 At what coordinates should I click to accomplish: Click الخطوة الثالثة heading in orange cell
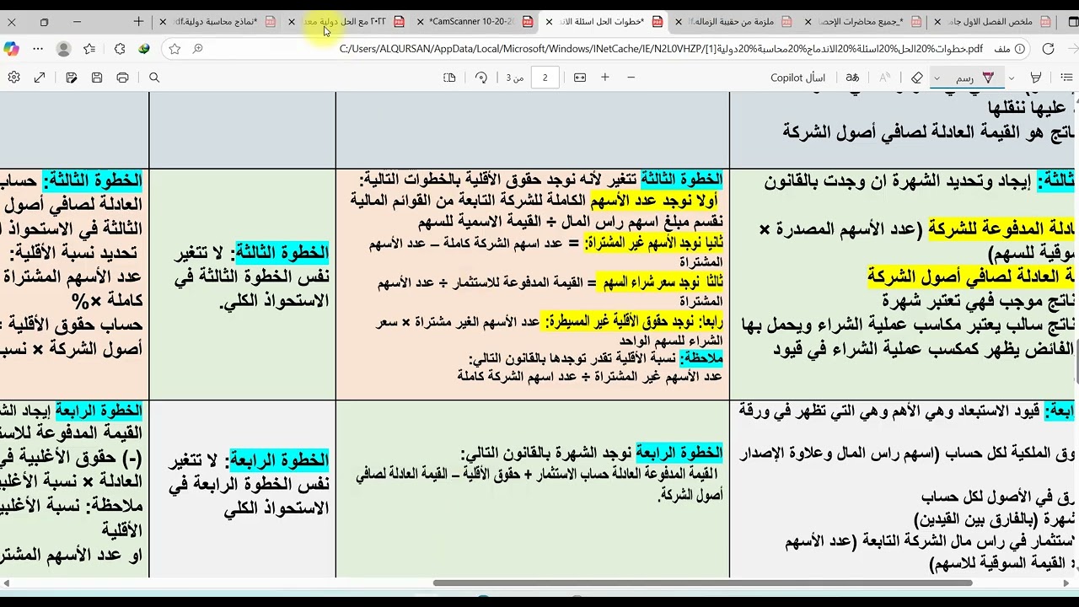tap(681, 179)
